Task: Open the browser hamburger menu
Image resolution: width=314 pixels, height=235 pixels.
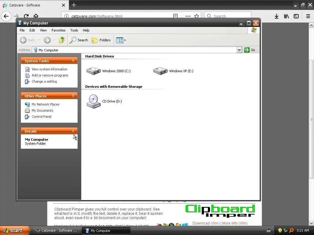Action: [x=308, y=16]
